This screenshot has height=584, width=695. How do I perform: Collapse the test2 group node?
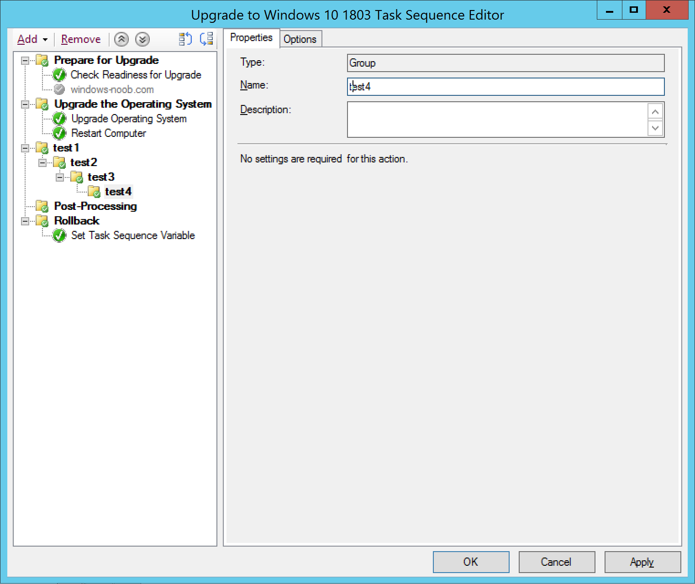tap(42, 162)
